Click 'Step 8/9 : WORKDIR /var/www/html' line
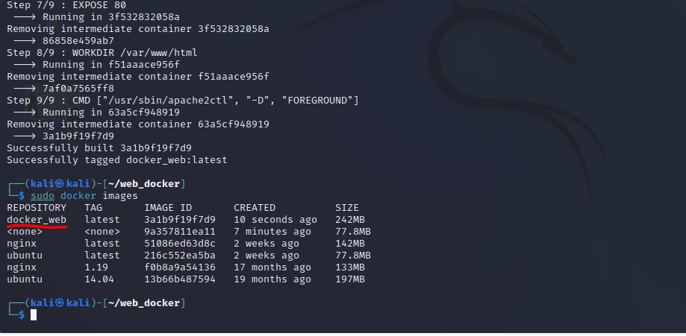 tap(102, 53)
